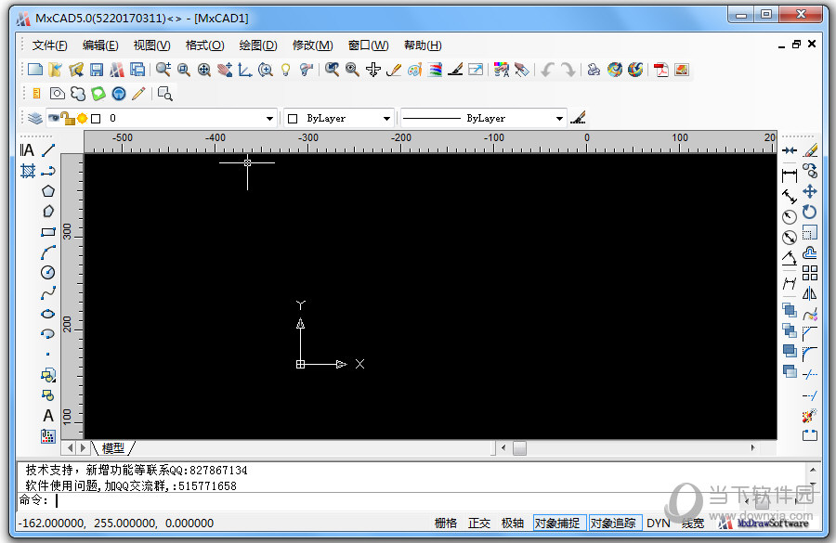Image resolution: width=836 pixels, height=543 pixels.
Task: Toggle the layer 0 lock icon
Action: (68, 118)
